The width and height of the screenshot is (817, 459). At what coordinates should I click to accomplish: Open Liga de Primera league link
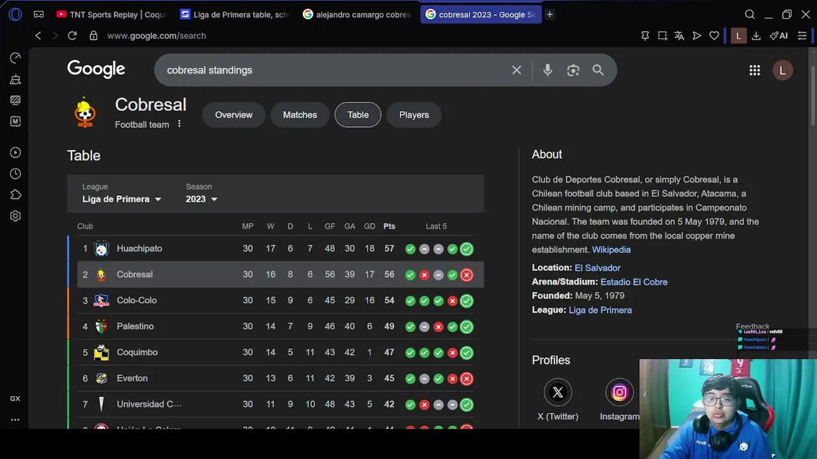point(600,310)
